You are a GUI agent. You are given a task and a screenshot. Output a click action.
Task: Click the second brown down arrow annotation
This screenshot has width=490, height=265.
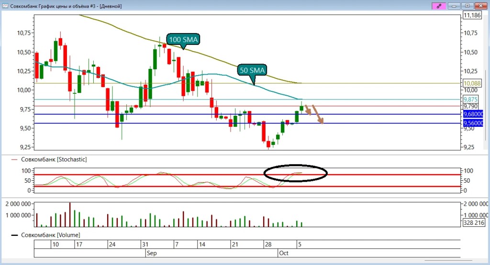click(318, 114)
